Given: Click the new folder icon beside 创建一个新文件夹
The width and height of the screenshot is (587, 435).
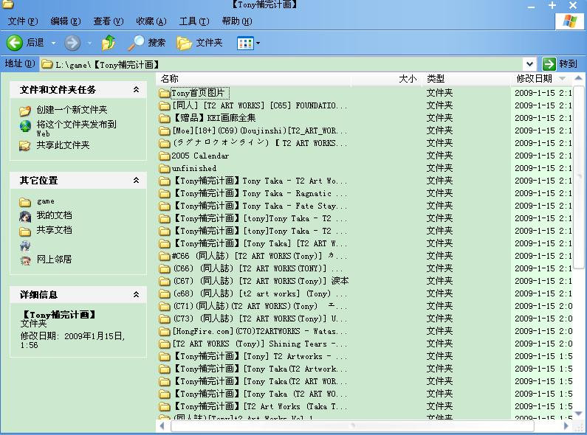Looking at the screenshot, I should 25,111.
